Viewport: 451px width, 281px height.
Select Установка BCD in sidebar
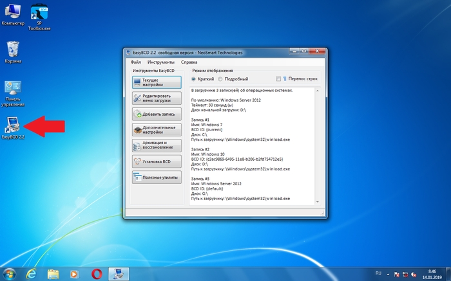tap(157, 161)
